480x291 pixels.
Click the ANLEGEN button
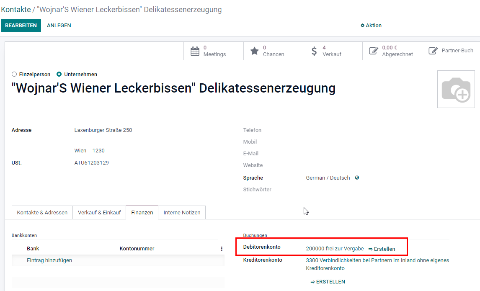click(x=59, y=26)
